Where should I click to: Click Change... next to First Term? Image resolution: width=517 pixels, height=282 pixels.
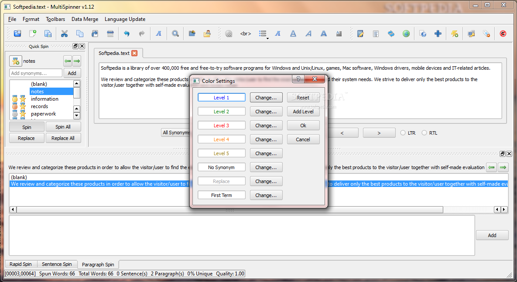266,195
